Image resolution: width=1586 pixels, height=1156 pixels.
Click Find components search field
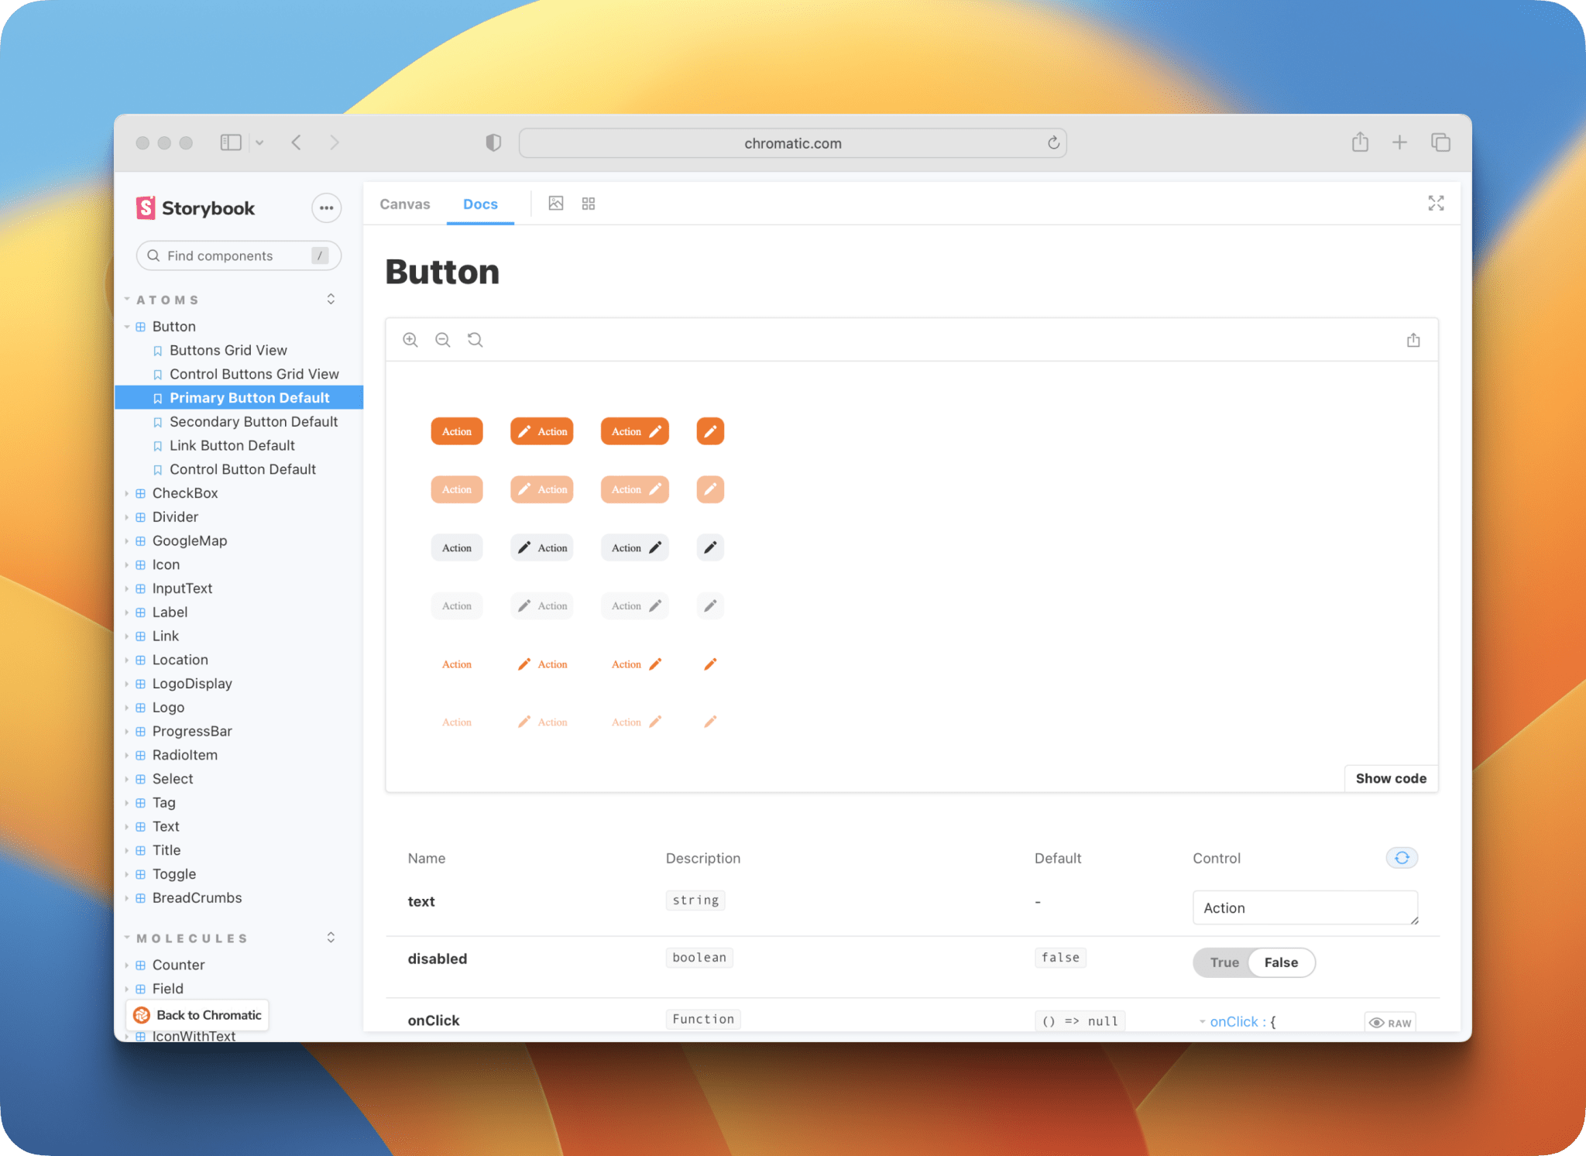point(239,256)
